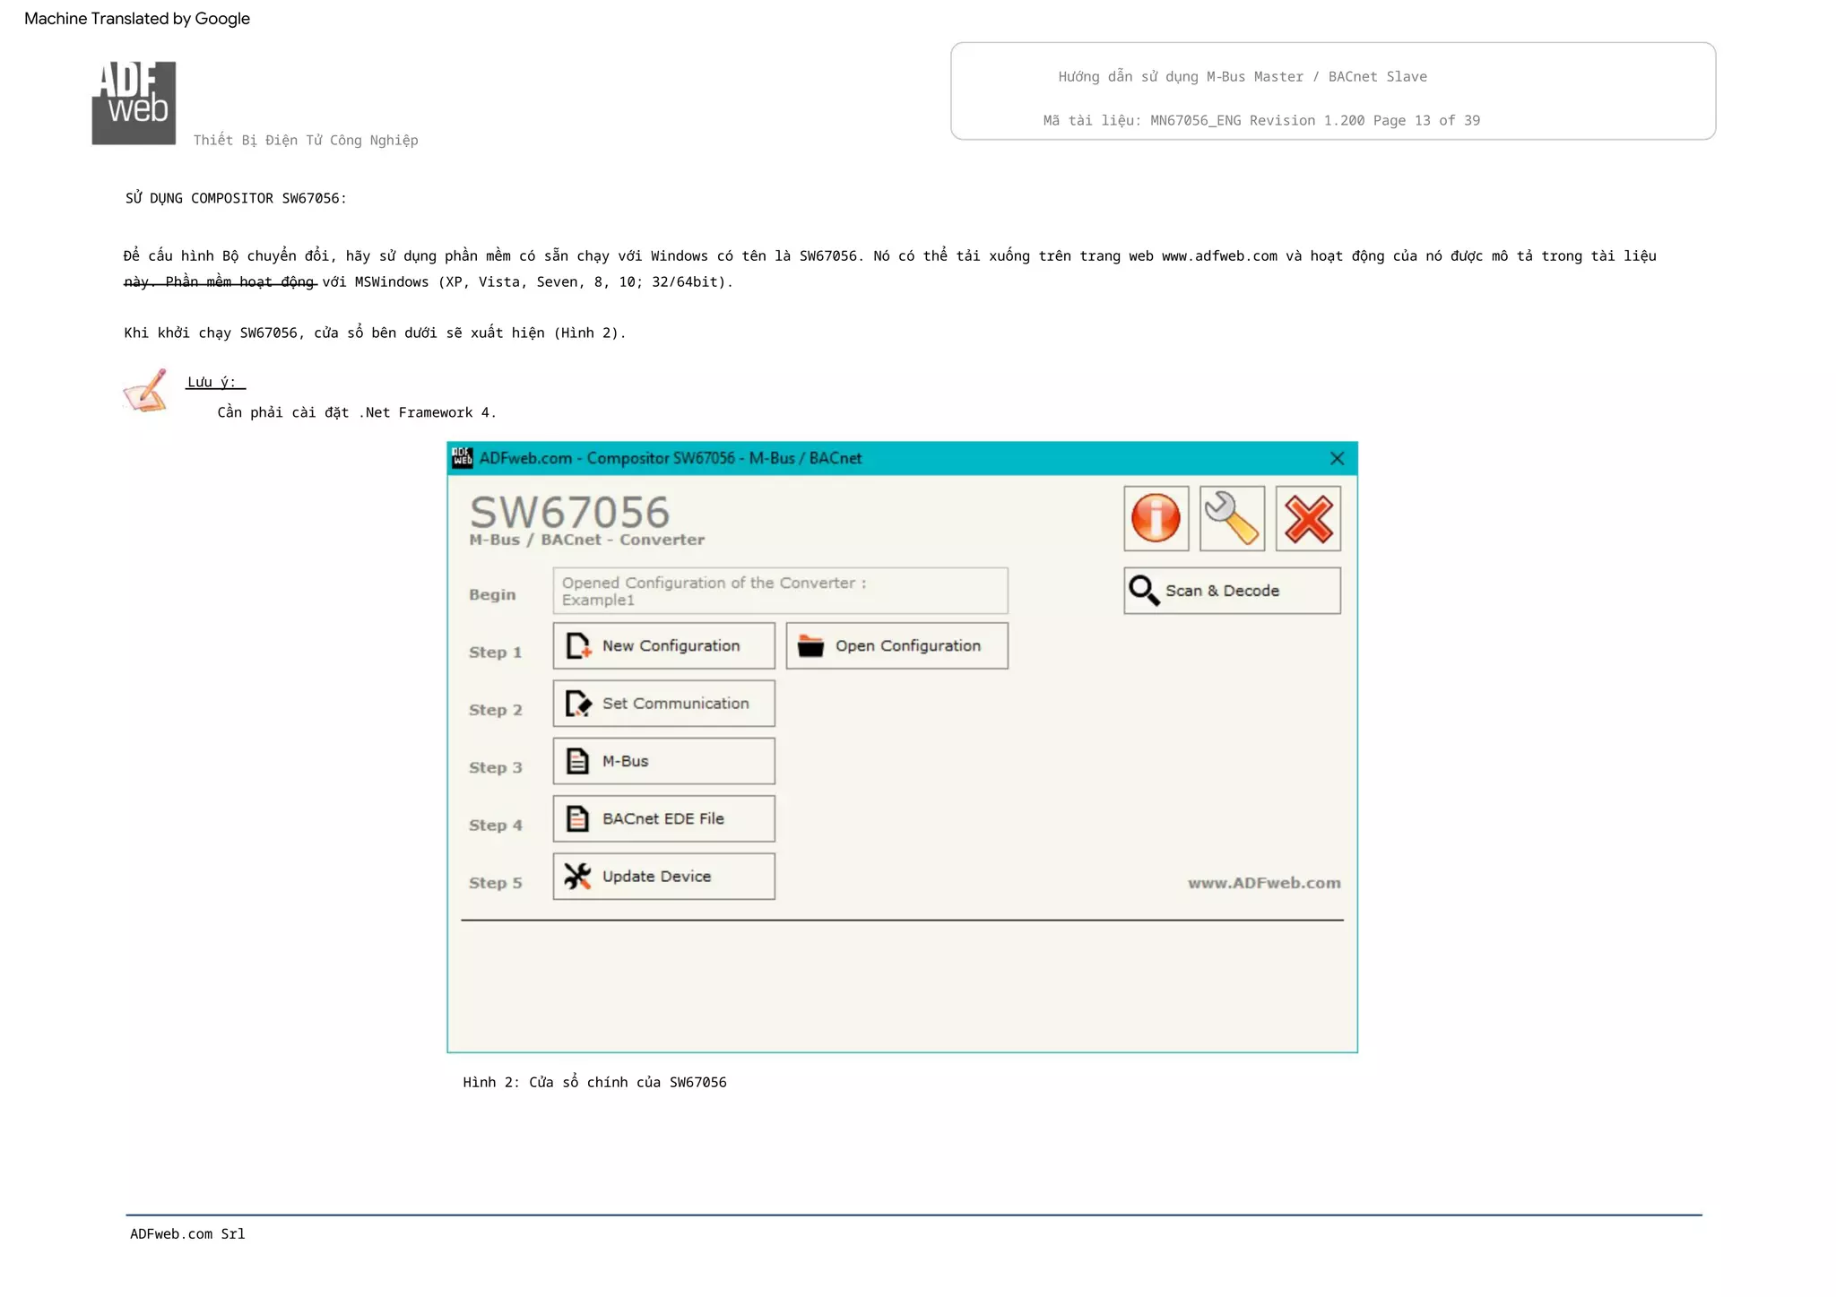Click the ADFweb logo on the page
The image size is (1836, 1297).
click(x=134, y=103)
